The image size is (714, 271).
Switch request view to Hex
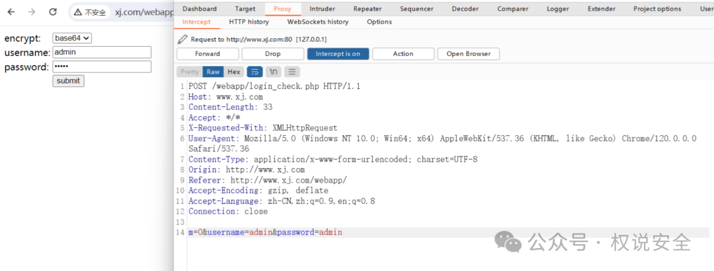tap(233, 72)
